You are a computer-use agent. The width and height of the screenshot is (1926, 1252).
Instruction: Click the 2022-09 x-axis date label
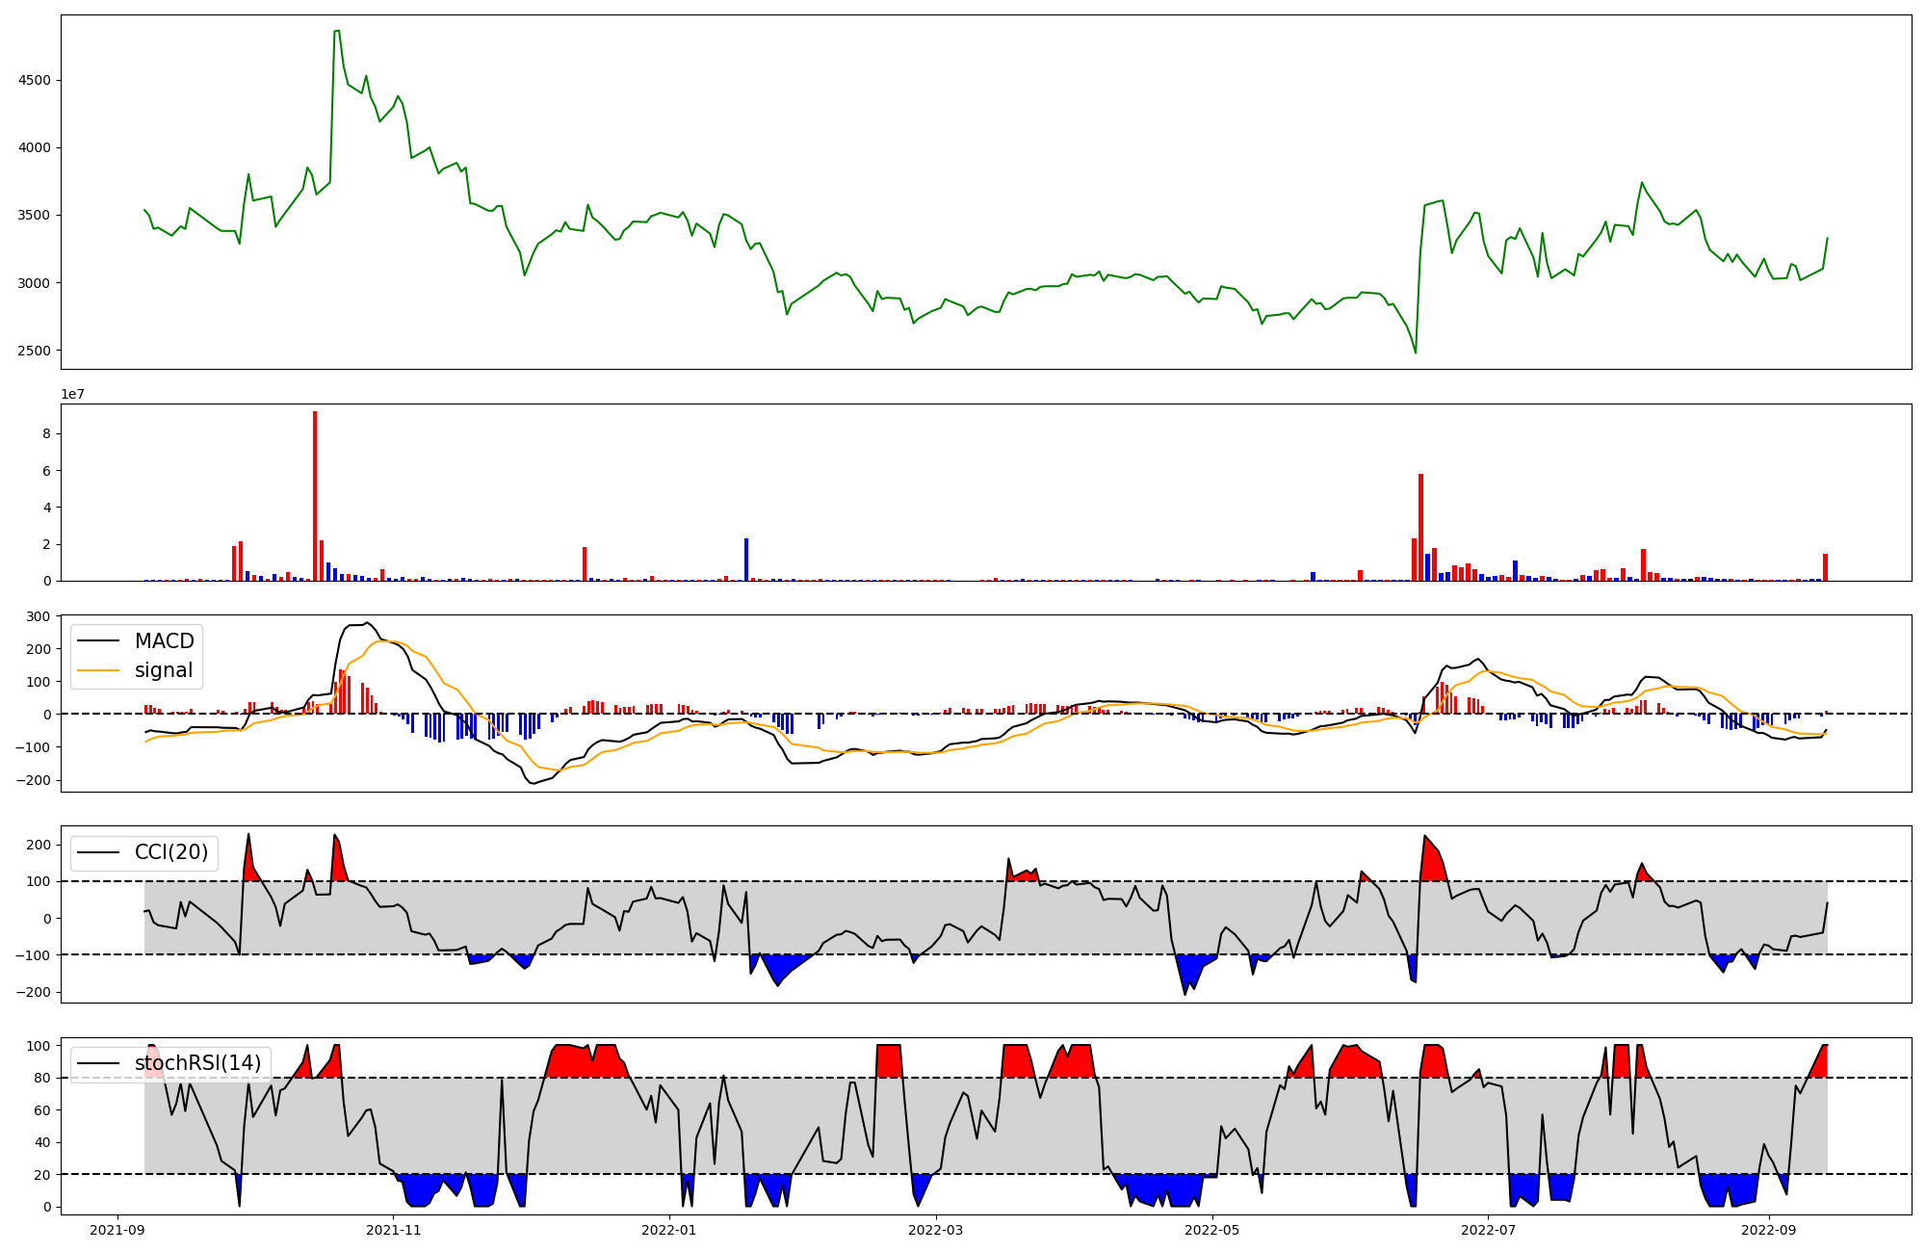[1769, 1230]
